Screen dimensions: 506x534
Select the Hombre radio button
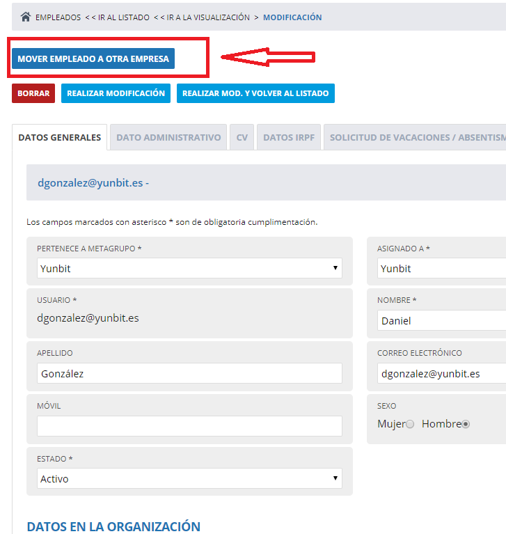click(466, 424)
